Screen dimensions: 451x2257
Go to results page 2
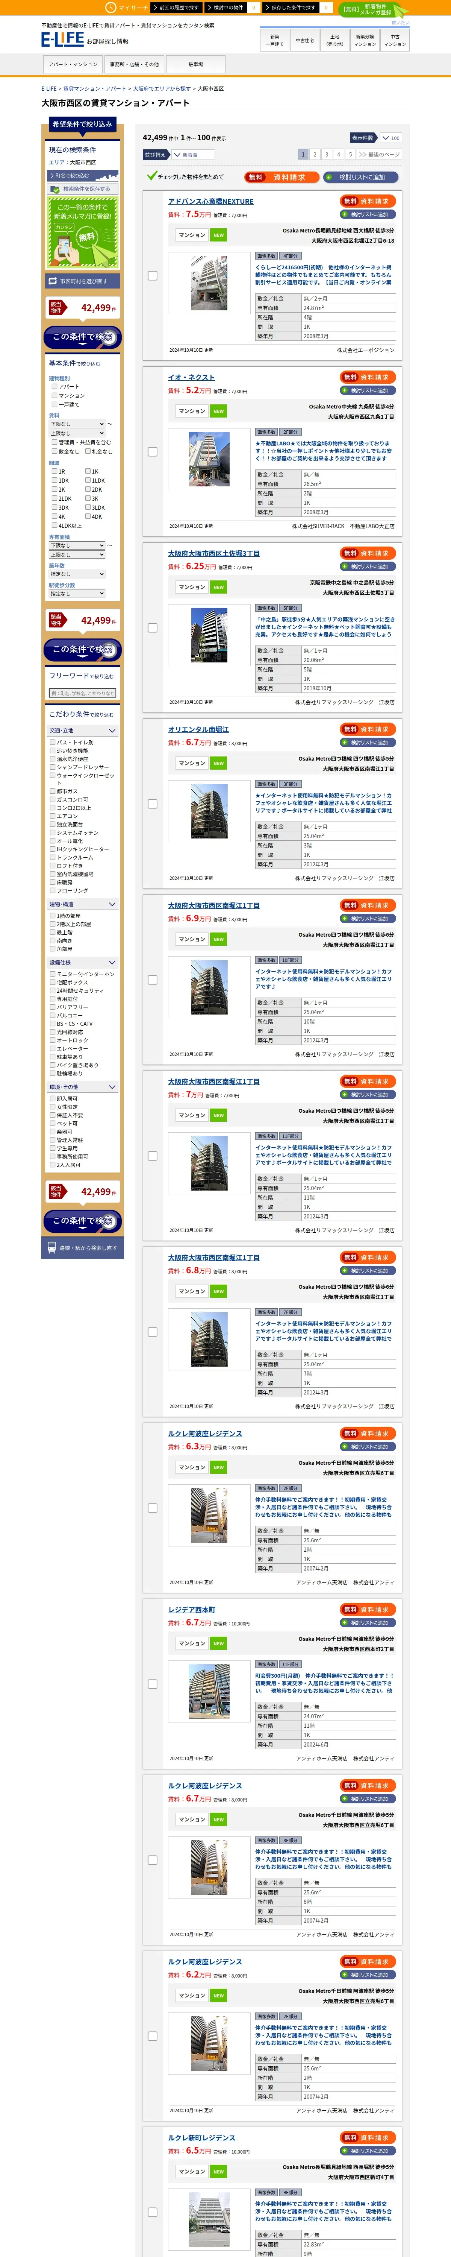click(x=315, y=154)
